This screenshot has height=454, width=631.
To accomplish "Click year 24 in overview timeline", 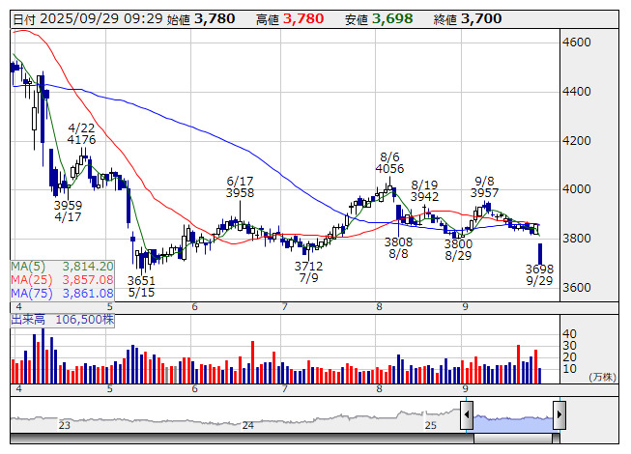I will point(248,425).
